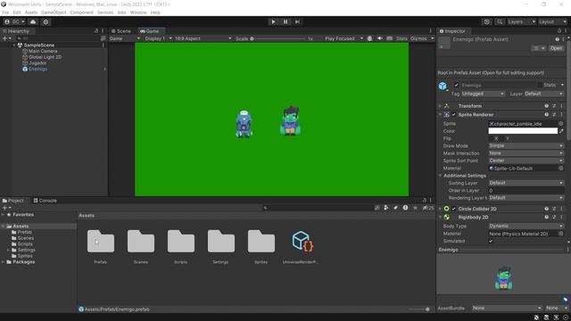Open the Undo History icon
This screenshot has height=321, width=571.
point(486,21)
